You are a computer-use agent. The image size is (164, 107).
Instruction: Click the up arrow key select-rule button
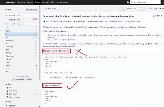121,9
